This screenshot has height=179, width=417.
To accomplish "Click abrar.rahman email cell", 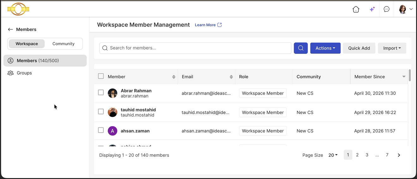I will tap(206, 93).
